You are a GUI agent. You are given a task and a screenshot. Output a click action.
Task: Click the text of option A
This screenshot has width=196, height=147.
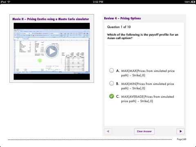[148, 73]
